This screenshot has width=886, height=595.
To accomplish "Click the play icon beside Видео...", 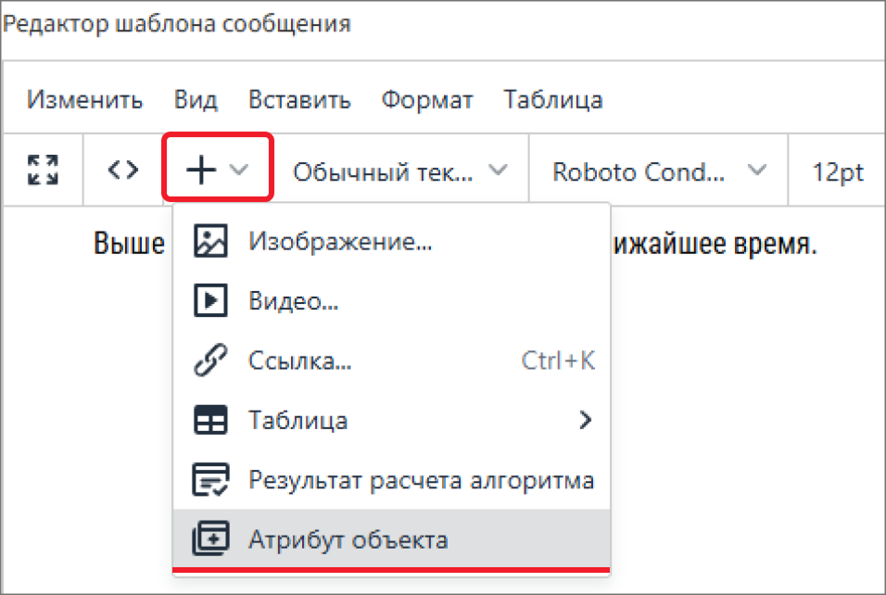I will [210, 300].
